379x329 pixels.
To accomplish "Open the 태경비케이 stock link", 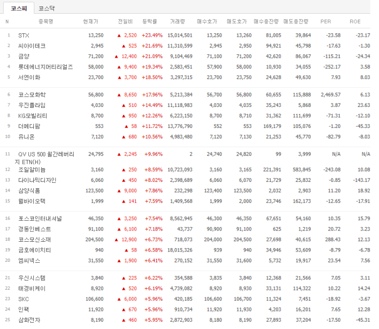I will pyautogui.click(x=32, y=289).
